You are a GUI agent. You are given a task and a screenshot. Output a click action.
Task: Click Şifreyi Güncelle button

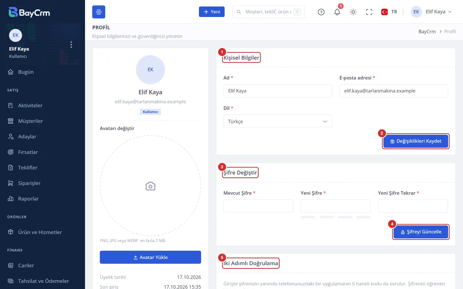pos(421,232)
